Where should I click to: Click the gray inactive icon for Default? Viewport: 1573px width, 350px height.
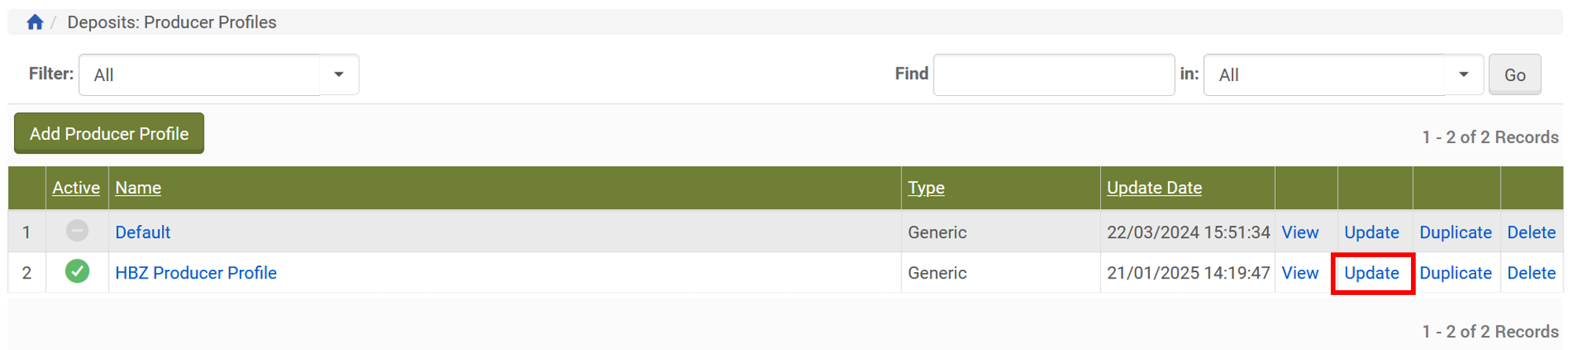[77, 231]
